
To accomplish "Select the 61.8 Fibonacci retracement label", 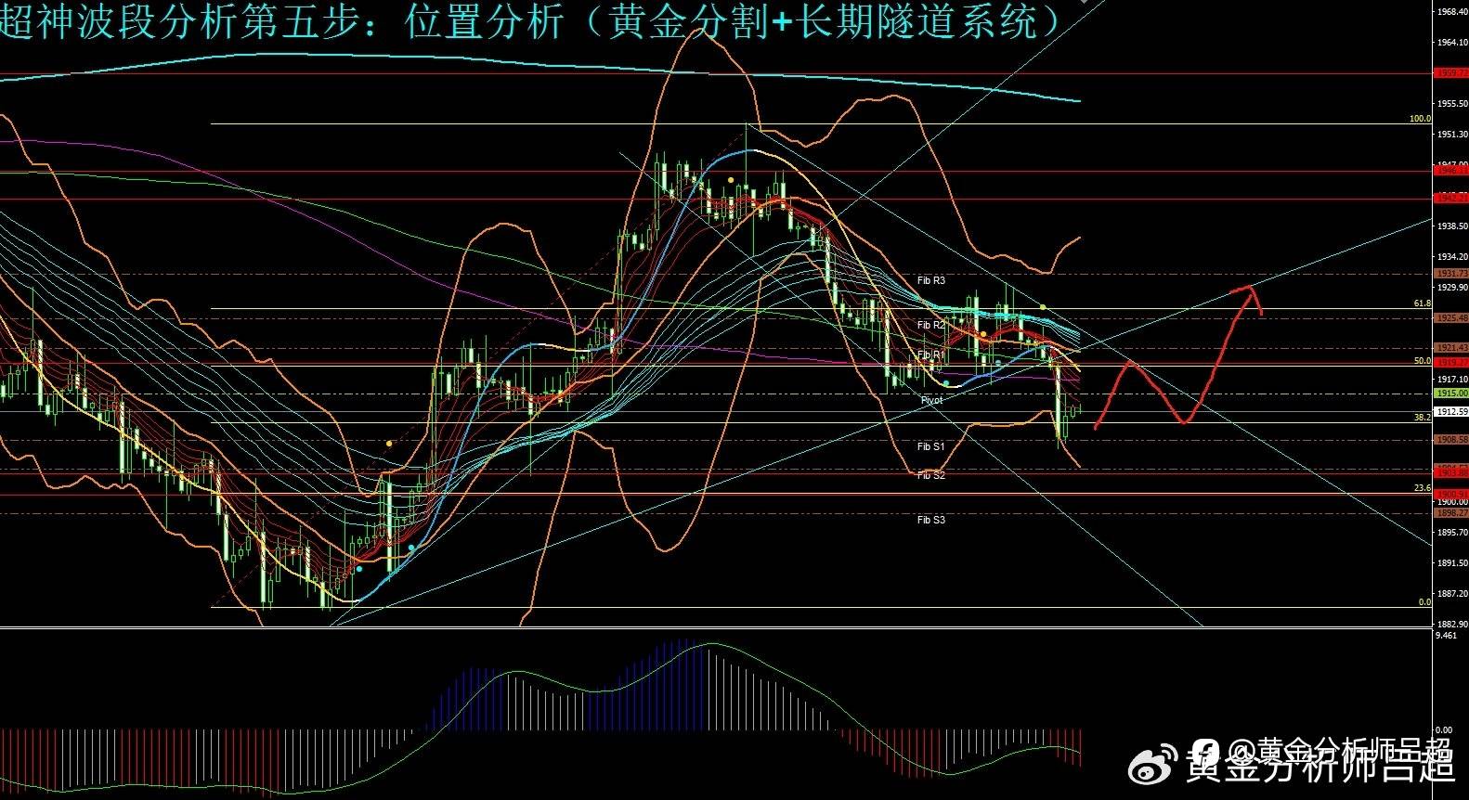I will click(1423, 303).
